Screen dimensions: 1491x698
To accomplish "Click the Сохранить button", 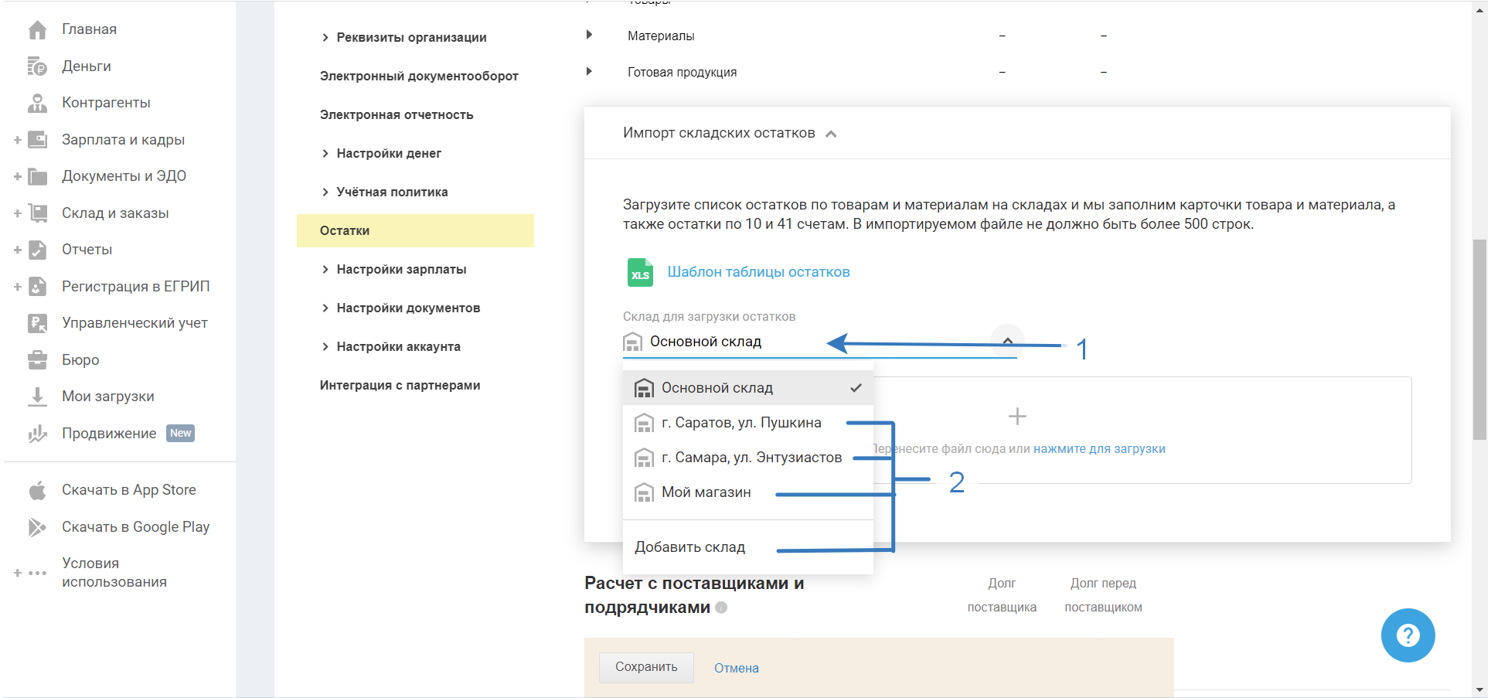I will 646,667.
